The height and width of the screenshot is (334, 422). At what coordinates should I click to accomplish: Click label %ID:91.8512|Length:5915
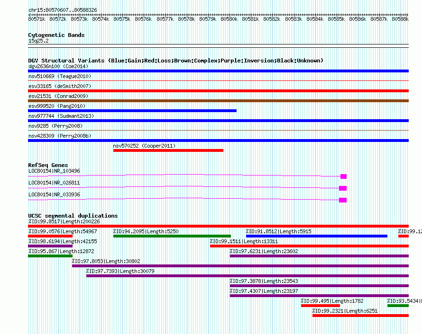pos(278,231)
